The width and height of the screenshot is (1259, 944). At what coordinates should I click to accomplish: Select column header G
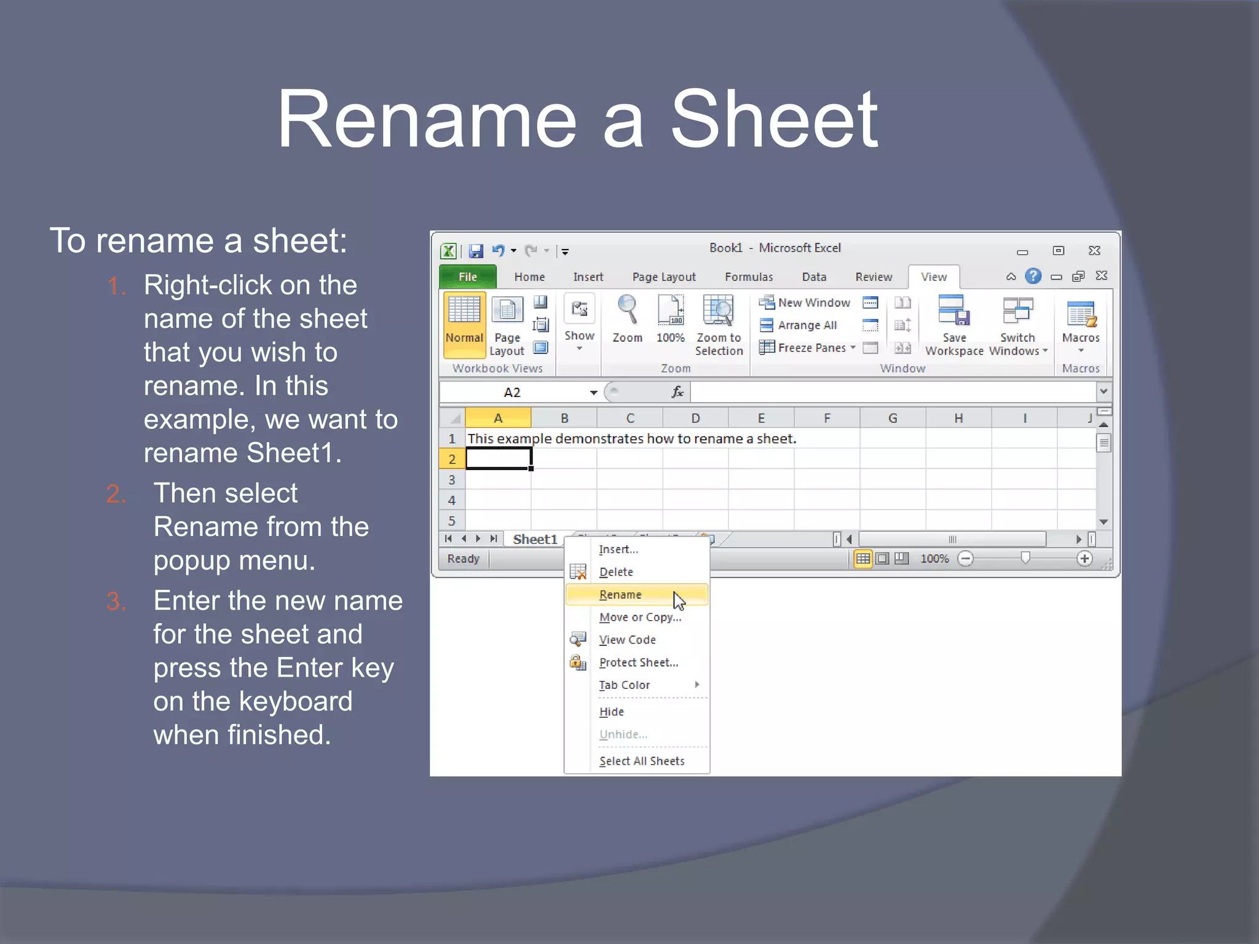(x=893, y=418)
